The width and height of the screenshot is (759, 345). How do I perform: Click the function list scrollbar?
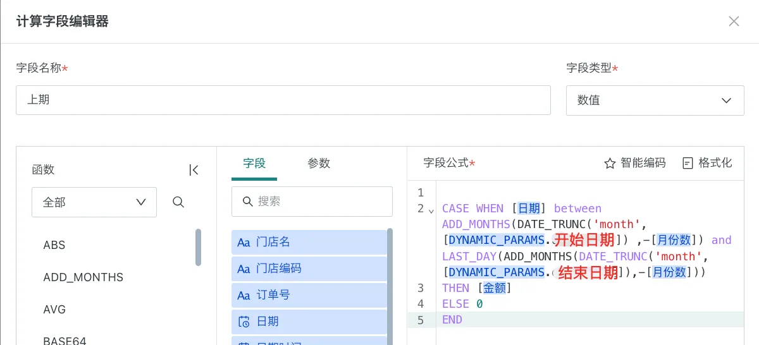pyautogui.click(x=199, y=247)
